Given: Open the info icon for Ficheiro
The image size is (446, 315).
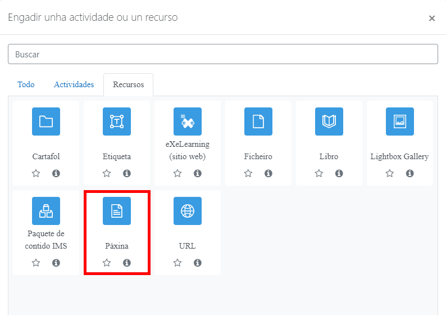Looking at the screenshot, I should (268, 173).
